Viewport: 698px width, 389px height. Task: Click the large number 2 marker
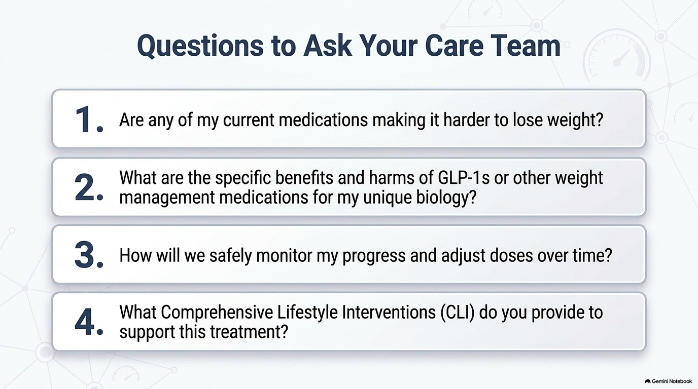[x=88, y=188]
